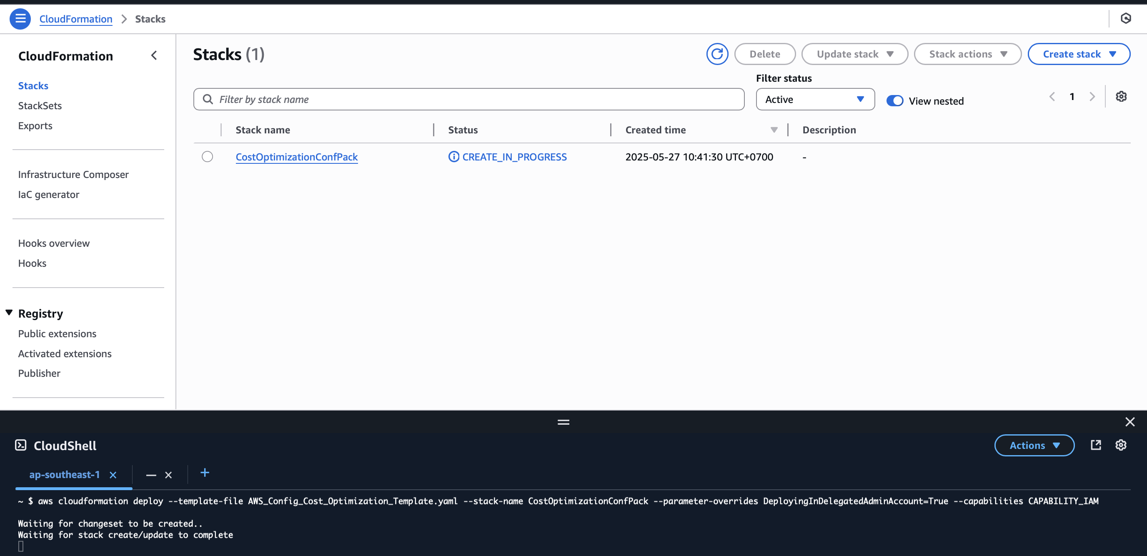
Task: Add a new CloudShell terminal tab
Action: click(x=204, y=473)
